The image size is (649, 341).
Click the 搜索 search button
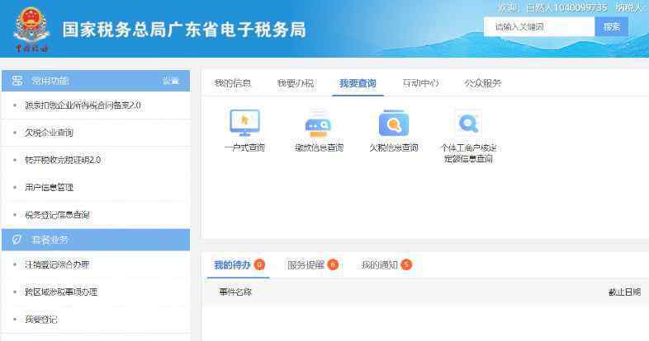coord(611,27)
